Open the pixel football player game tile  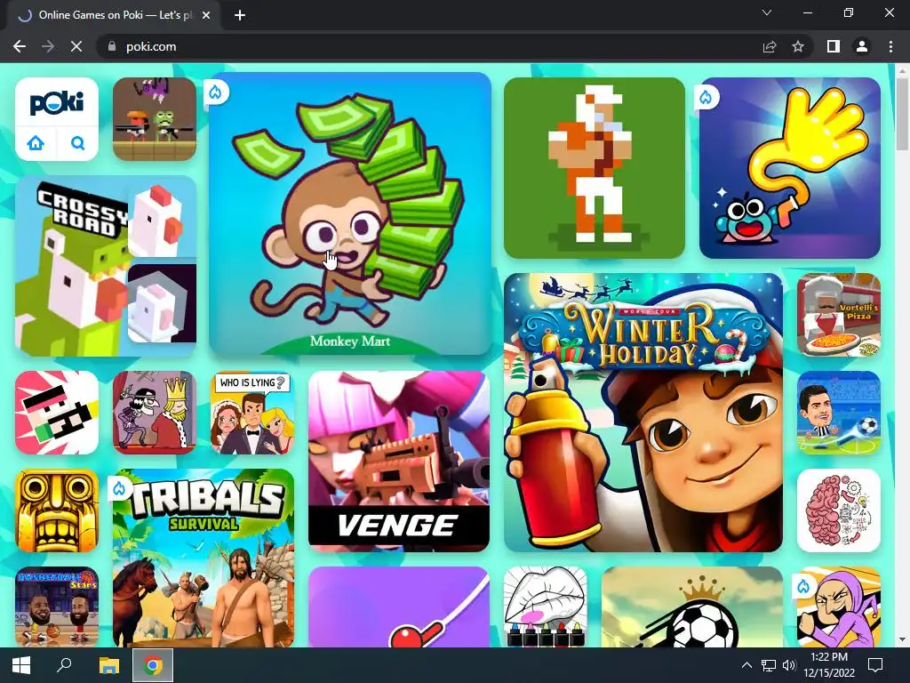(x=595, y=168)
